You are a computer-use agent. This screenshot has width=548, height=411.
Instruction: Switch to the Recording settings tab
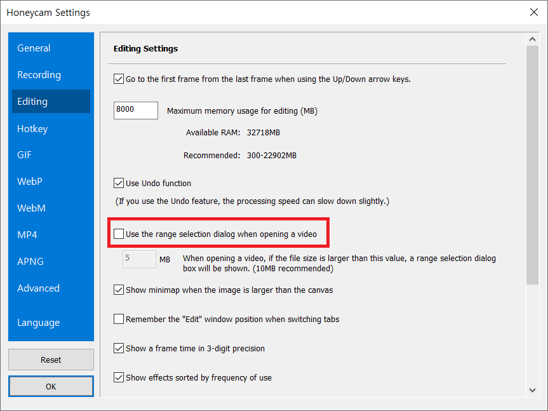(x=39, y=75)
